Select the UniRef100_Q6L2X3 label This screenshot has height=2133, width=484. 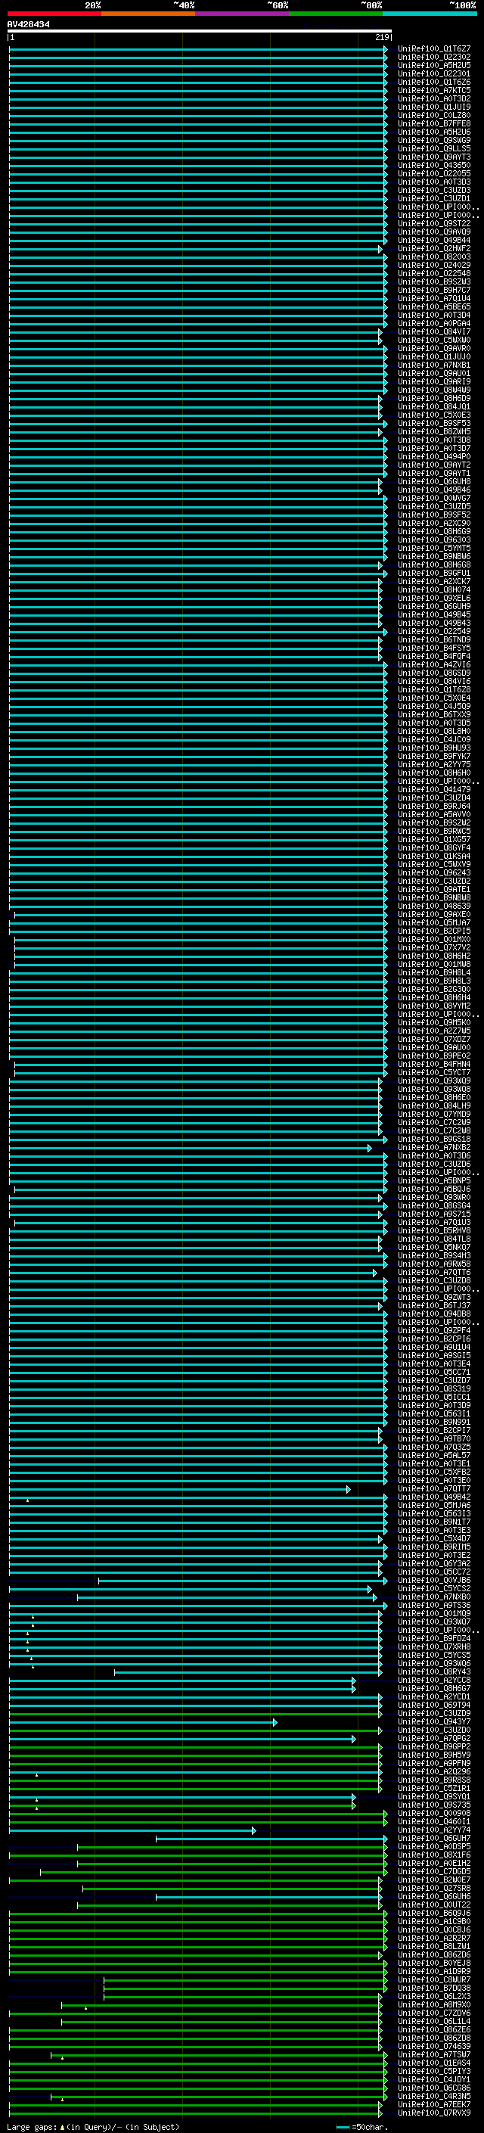pyautogui.click(x=434, y=1995)
